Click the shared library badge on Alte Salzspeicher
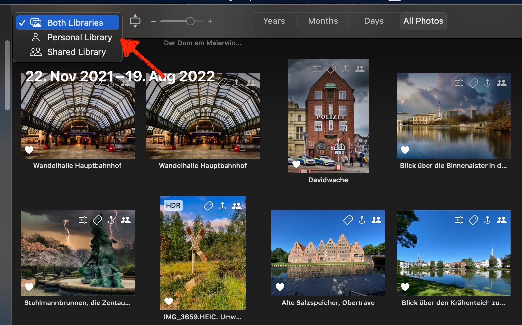Viewport: 522px width, 325px height. (x=376, y=220)
